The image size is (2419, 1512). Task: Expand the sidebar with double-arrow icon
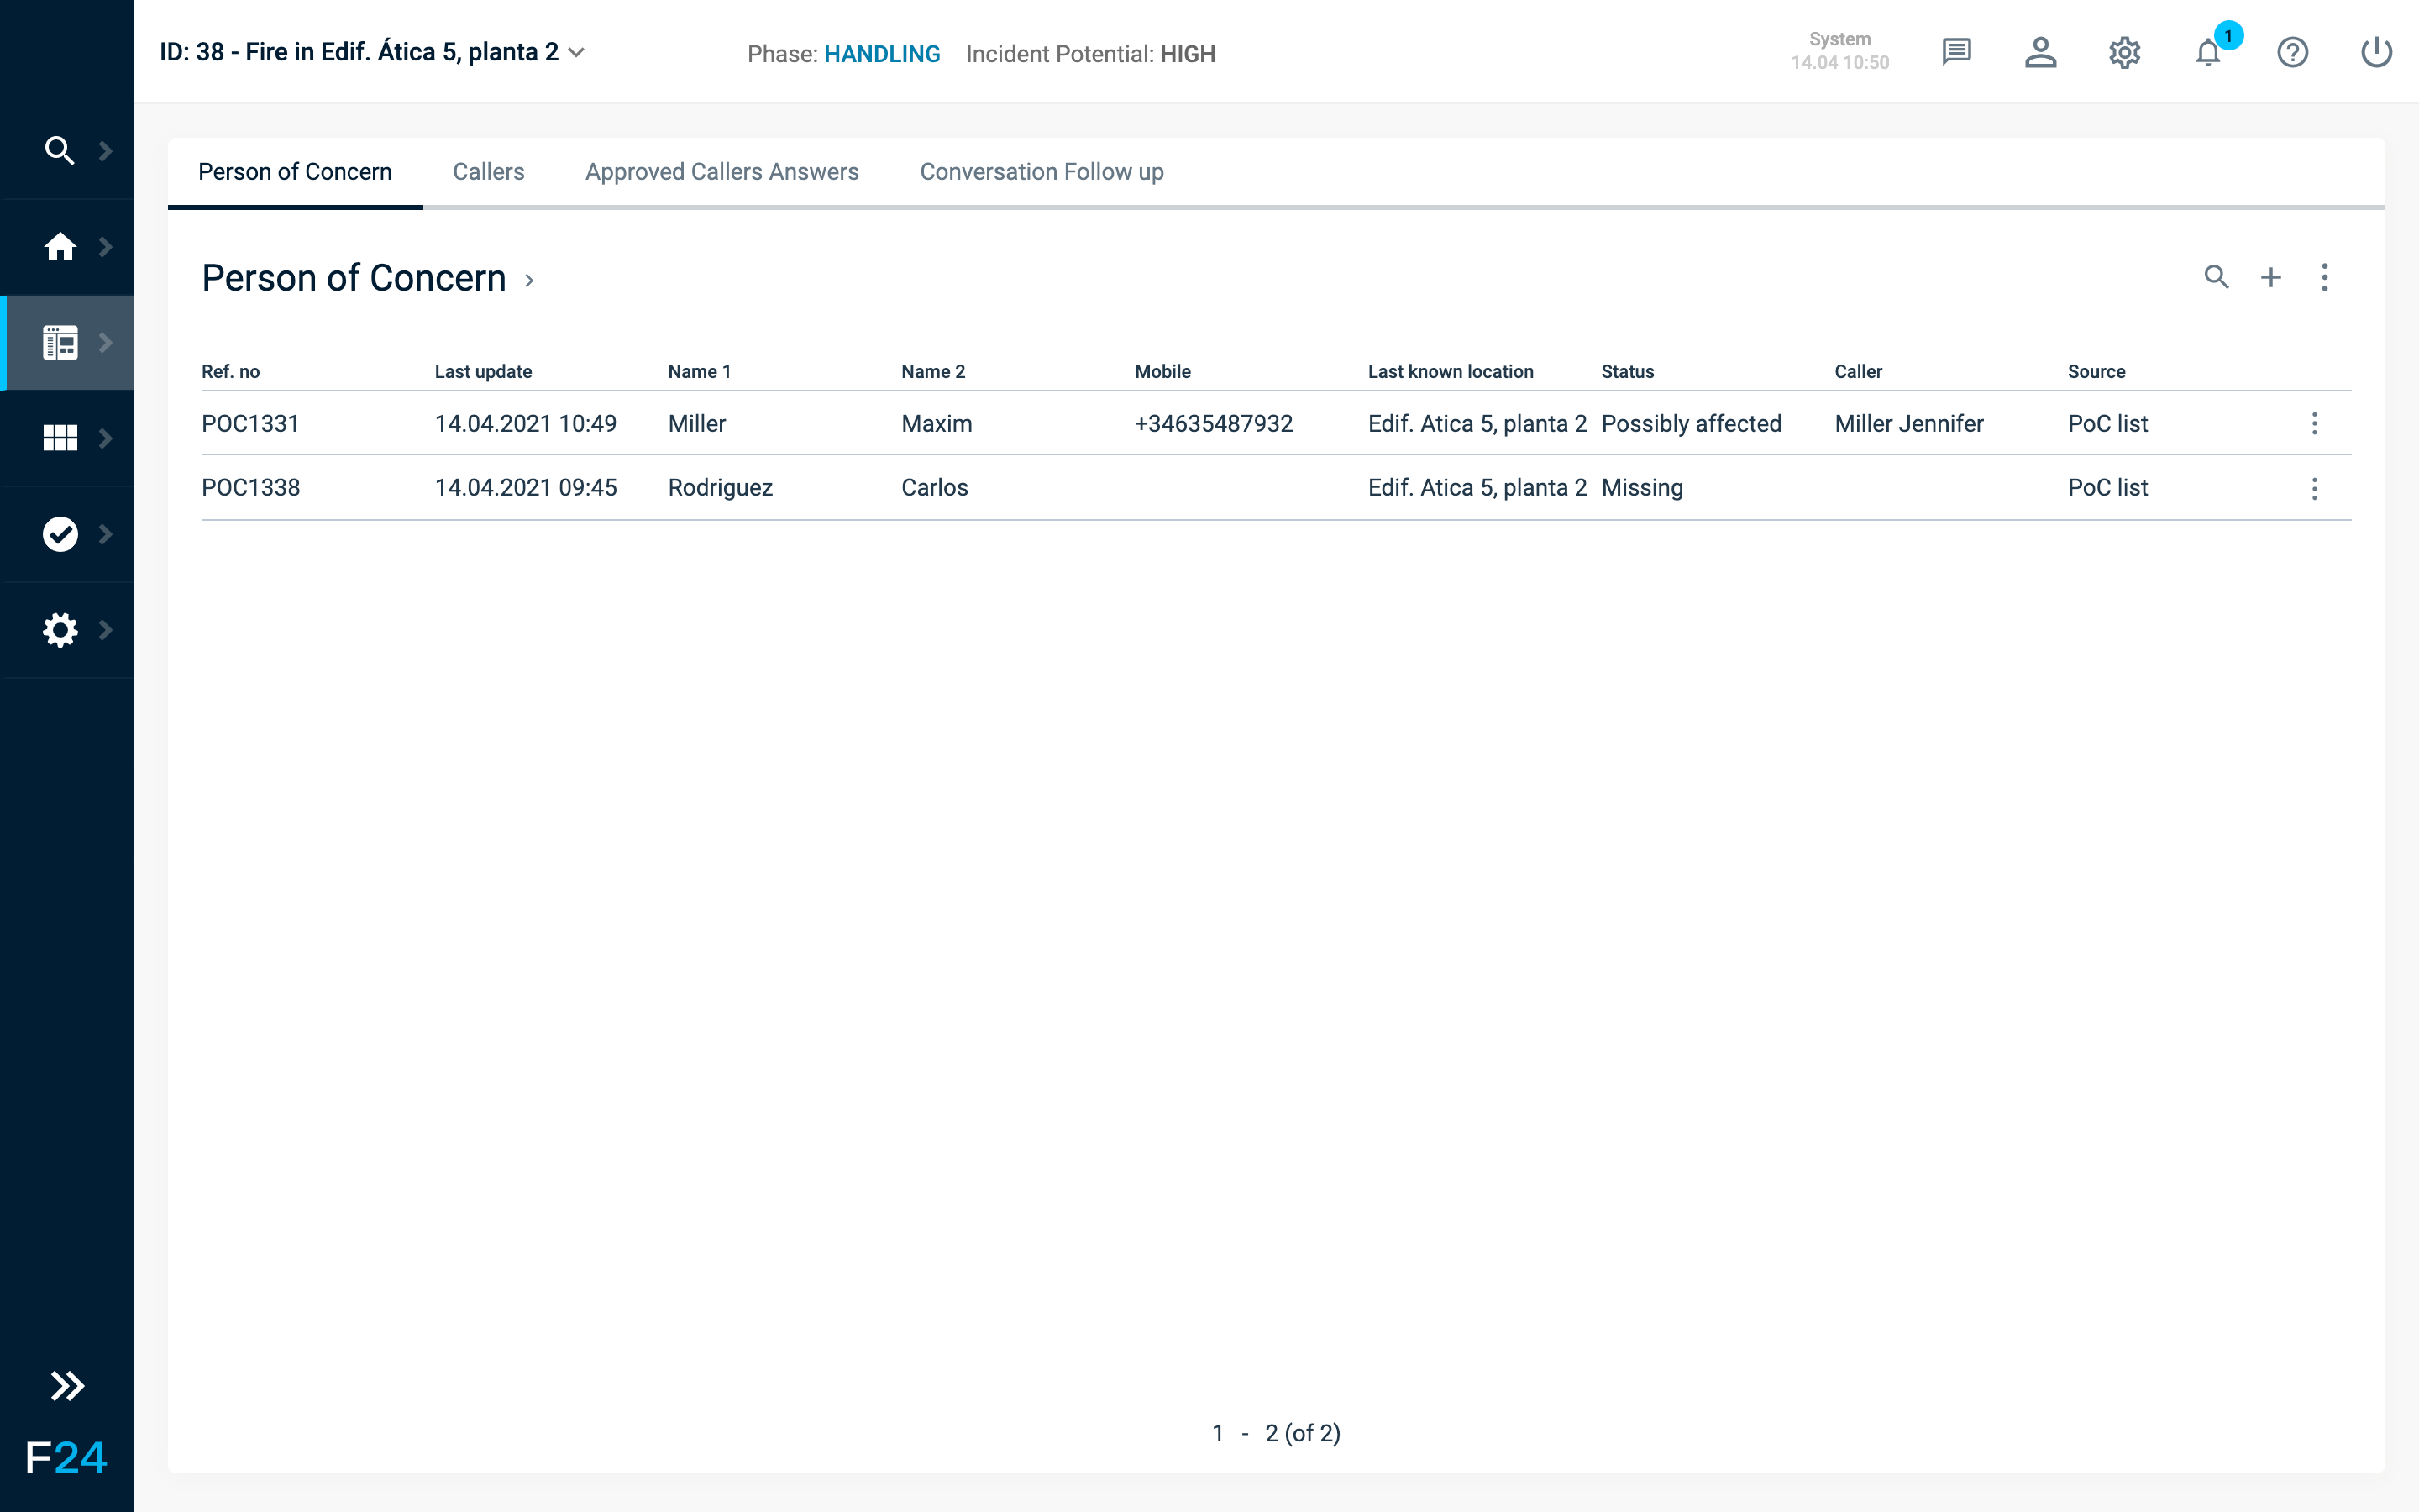pos(67,1386)
